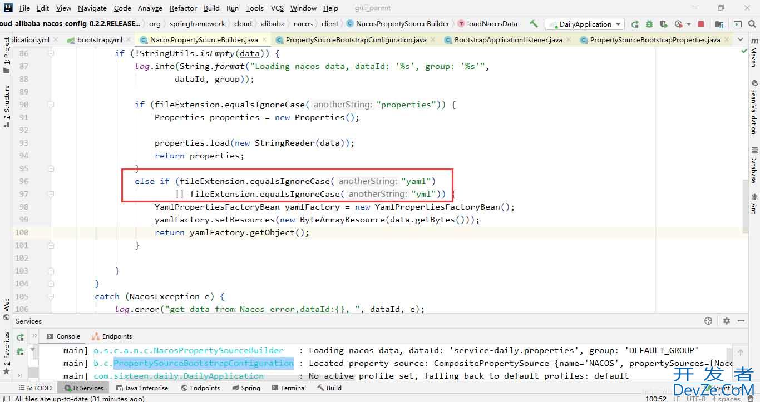760x402 pixels.
Task: Open the Build menu
Action: [211, 8]
